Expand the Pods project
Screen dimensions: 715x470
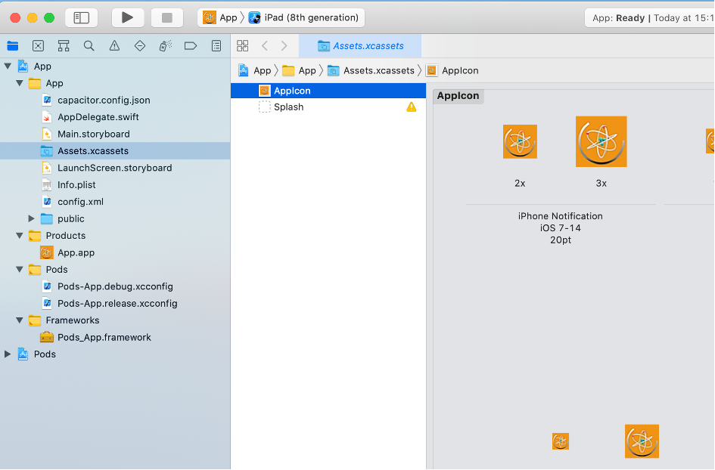[8, 354]
